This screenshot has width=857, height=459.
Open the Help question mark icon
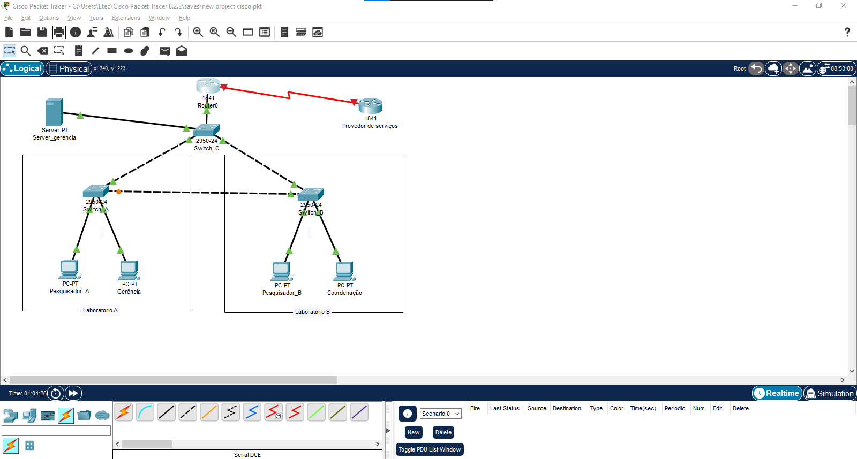pos(847,32)
